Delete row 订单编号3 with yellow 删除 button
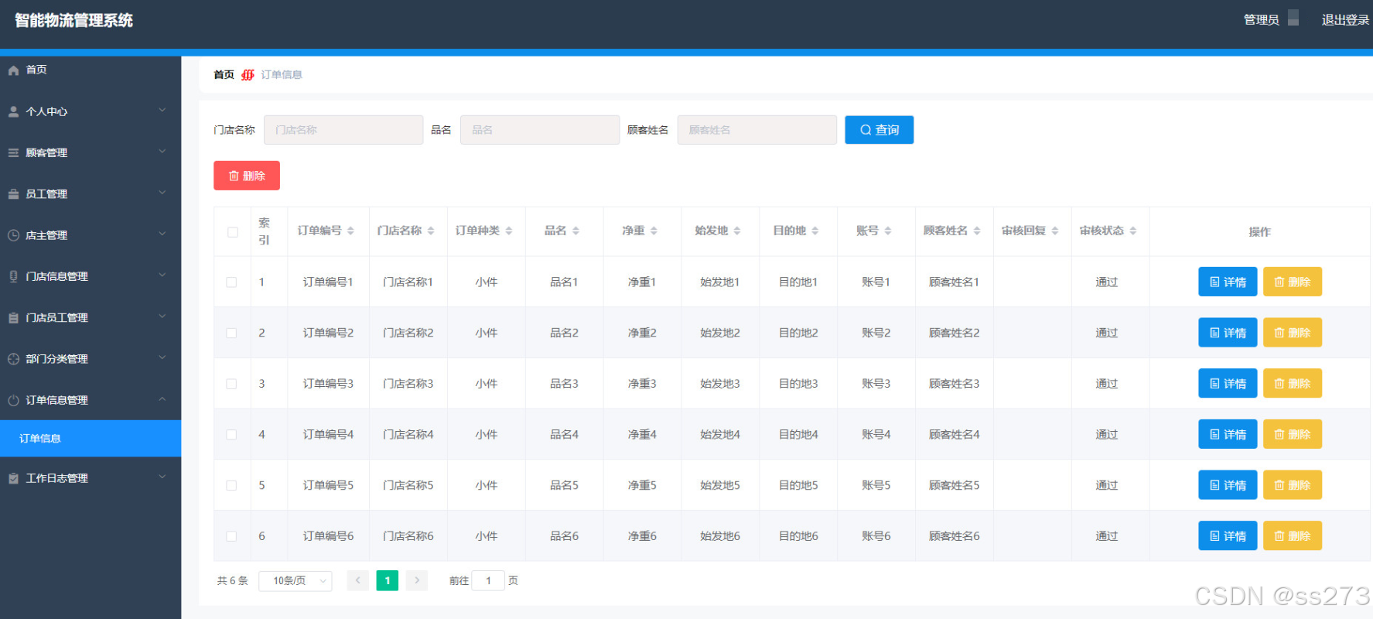Viewport: 1373px width, 619px height. pyautogui.click(x=1292, y=383)
